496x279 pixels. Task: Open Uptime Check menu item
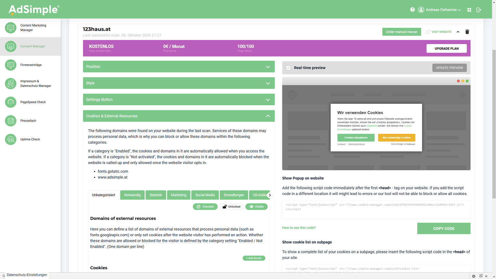(x=30, y=139)
